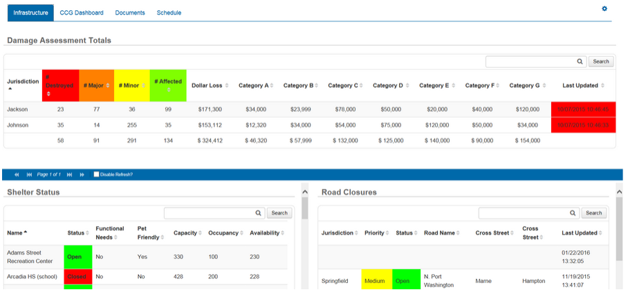This screenshot has height=301, width=628.
Task: Sort by Last Updated in Damage Assessment
Action: 578,86
